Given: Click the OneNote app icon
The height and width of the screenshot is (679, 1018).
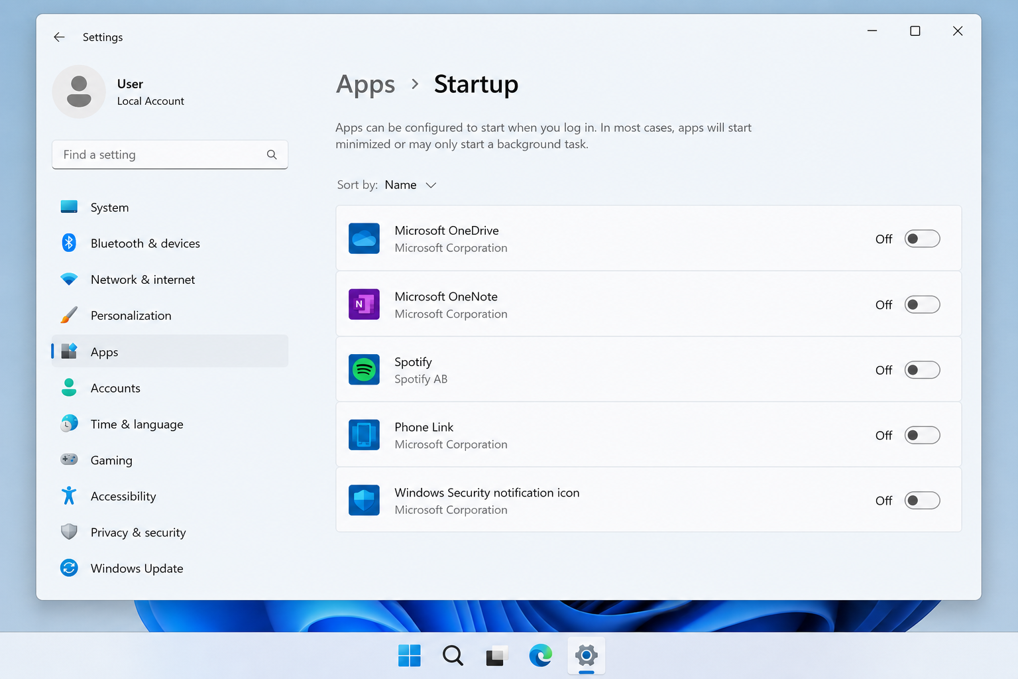Looking at the screenshot, I should [x=364, y=304].
